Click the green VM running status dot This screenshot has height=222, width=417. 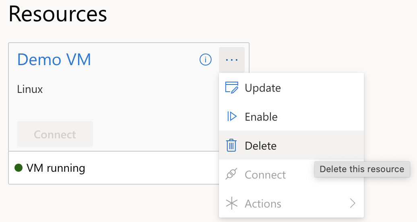pos(18,168)
